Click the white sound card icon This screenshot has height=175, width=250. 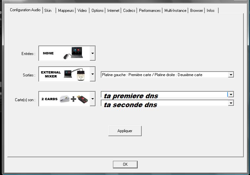pyautogui.click(x=65, y=99)
